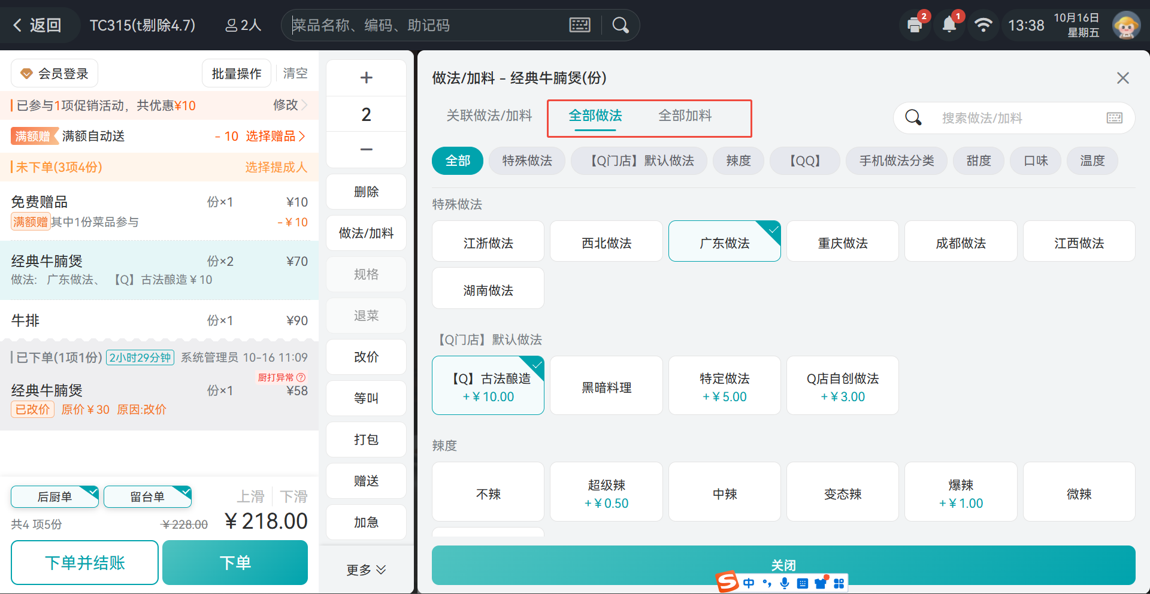Viewport: 1150px width, 594px height.
Task: Expand the 更多 menu
Action: [366, 569]
